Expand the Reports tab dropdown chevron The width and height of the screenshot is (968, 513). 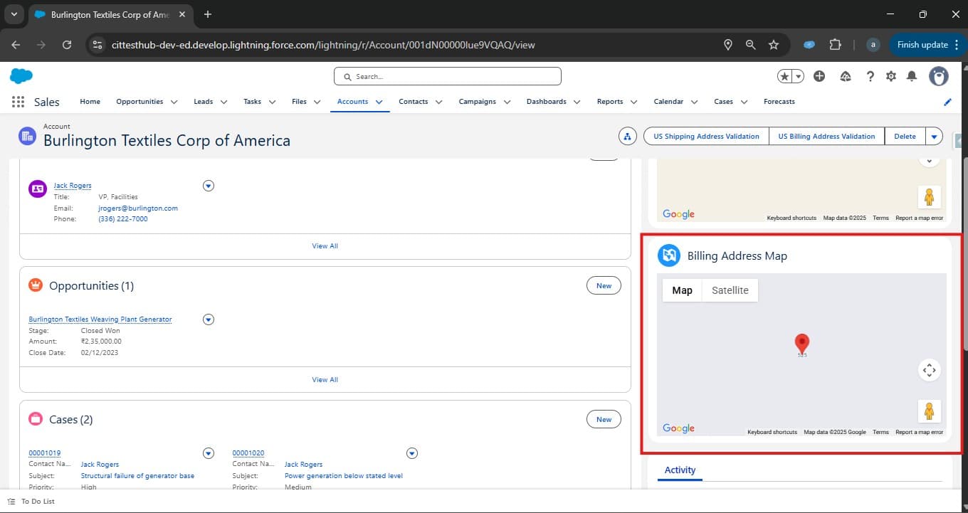[x=633, y=102]
